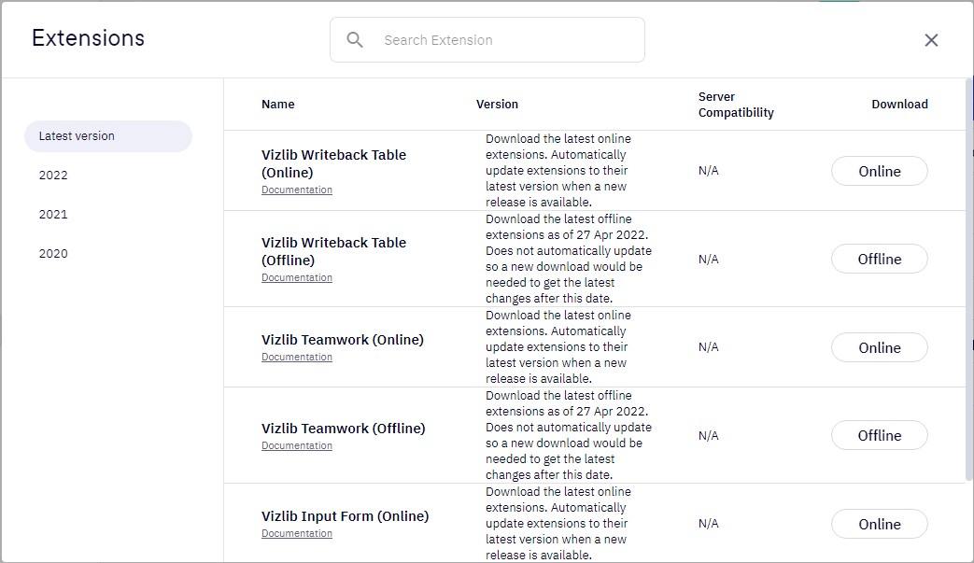
Task: Focus the Search Extension field
Action: (487, 40)
